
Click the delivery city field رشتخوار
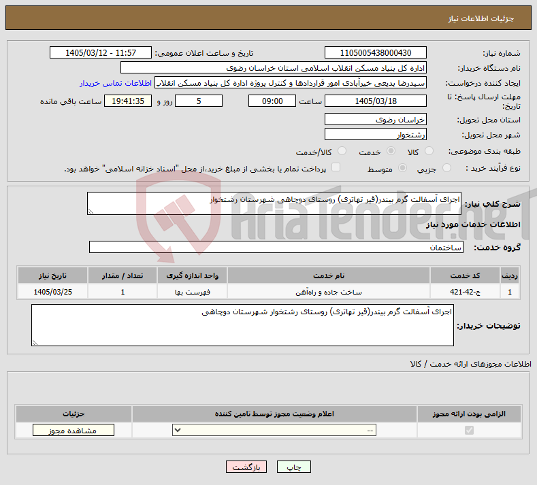375,134
